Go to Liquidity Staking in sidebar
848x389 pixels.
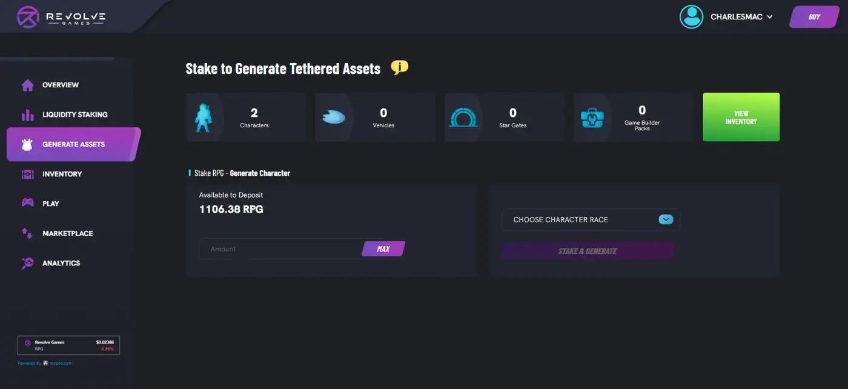(x=75, y=115)
